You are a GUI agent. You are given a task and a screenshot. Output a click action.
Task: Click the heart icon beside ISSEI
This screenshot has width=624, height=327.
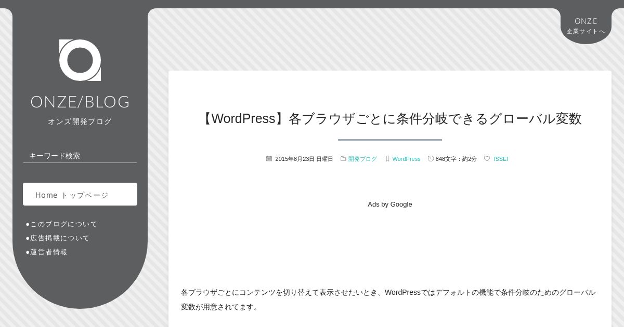(487, 159)
